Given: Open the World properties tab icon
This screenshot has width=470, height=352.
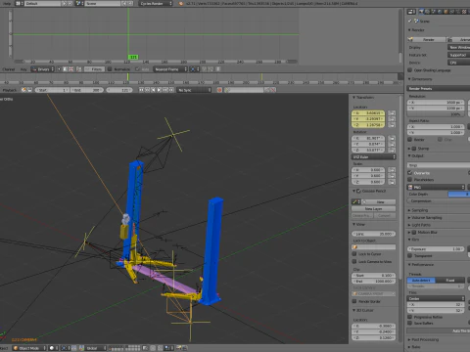Looking at the screenshot, I should click(x=441, y=12).
